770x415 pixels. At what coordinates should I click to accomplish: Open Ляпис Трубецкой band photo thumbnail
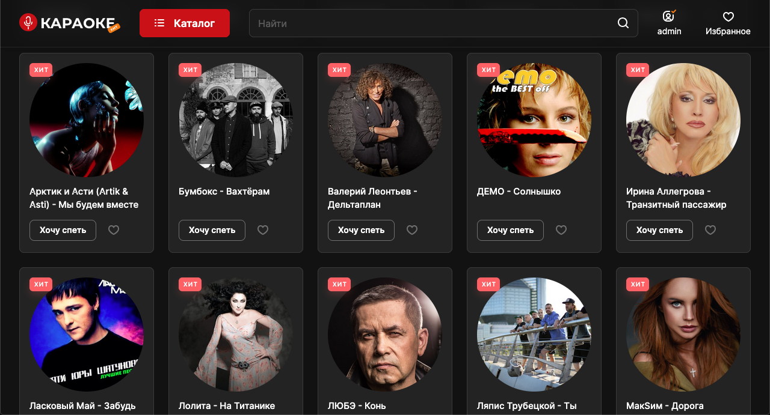(534, 335)
